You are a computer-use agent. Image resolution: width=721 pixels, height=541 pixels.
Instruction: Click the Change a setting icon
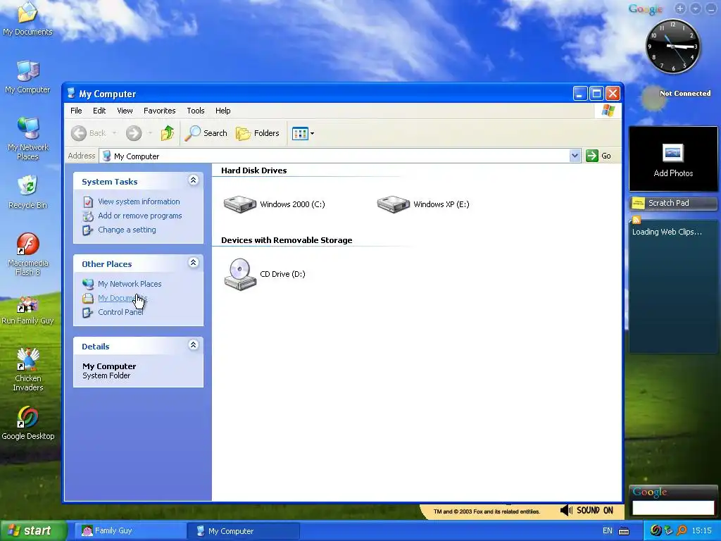pyautogui.click(x=88, y=230)
